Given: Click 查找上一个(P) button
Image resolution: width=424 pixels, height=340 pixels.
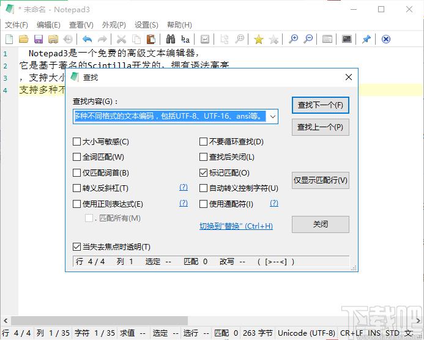Looking at the screenshot, I should click(x=321, y=127).
